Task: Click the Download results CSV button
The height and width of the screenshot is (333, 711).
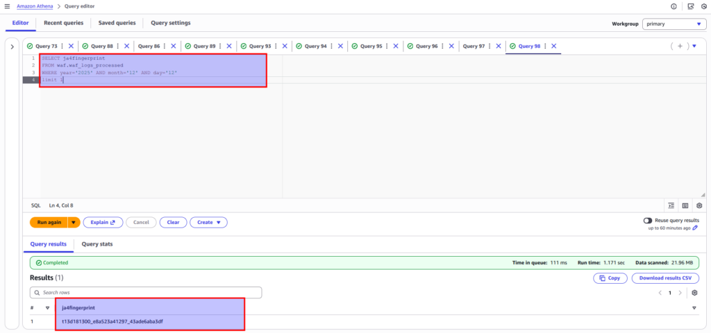Action: [x=666, y=278]
